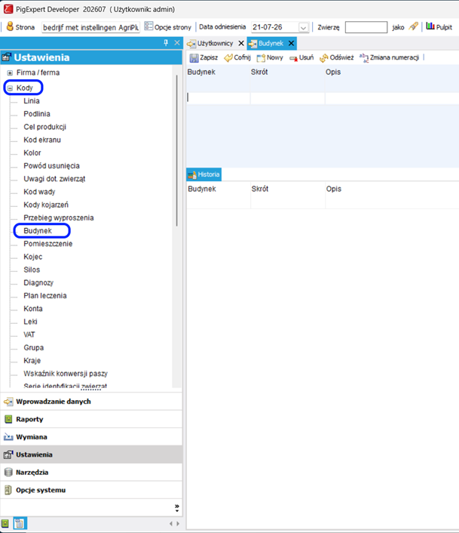Click the rocket icon beside jako
The image size is (459, 533).
pyautogui.click(x=413, y=26)
